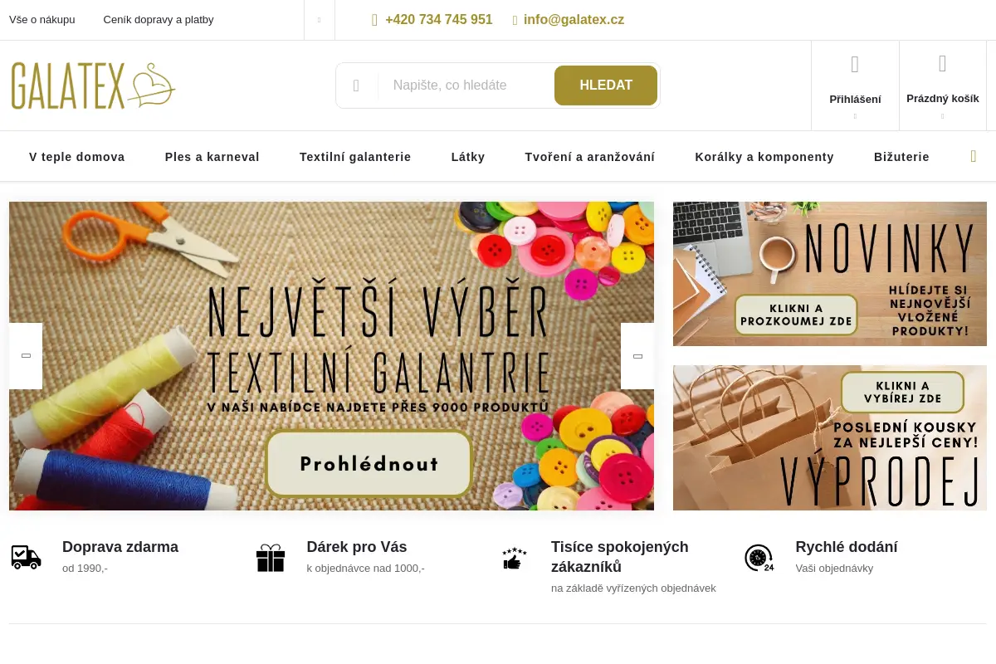Viewport: 996px width, 664px height.
Task: Go to previous banner slide
Action: pos(26,356)
